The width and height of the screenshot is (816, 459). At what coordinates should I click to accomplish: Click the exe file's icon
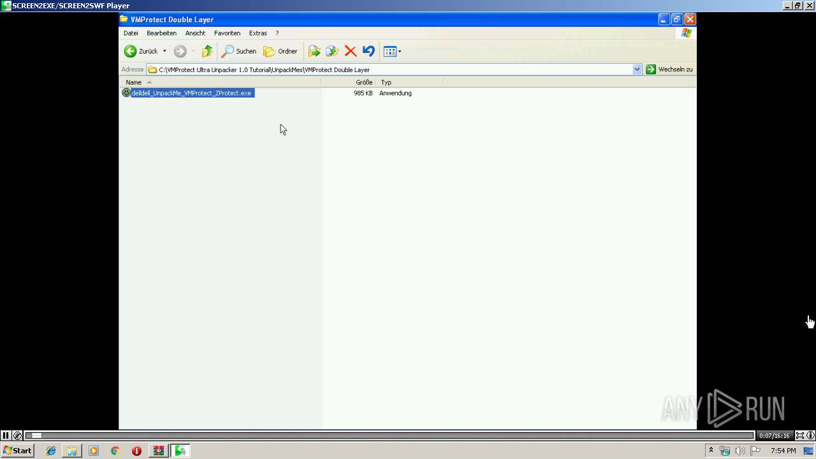126,92
